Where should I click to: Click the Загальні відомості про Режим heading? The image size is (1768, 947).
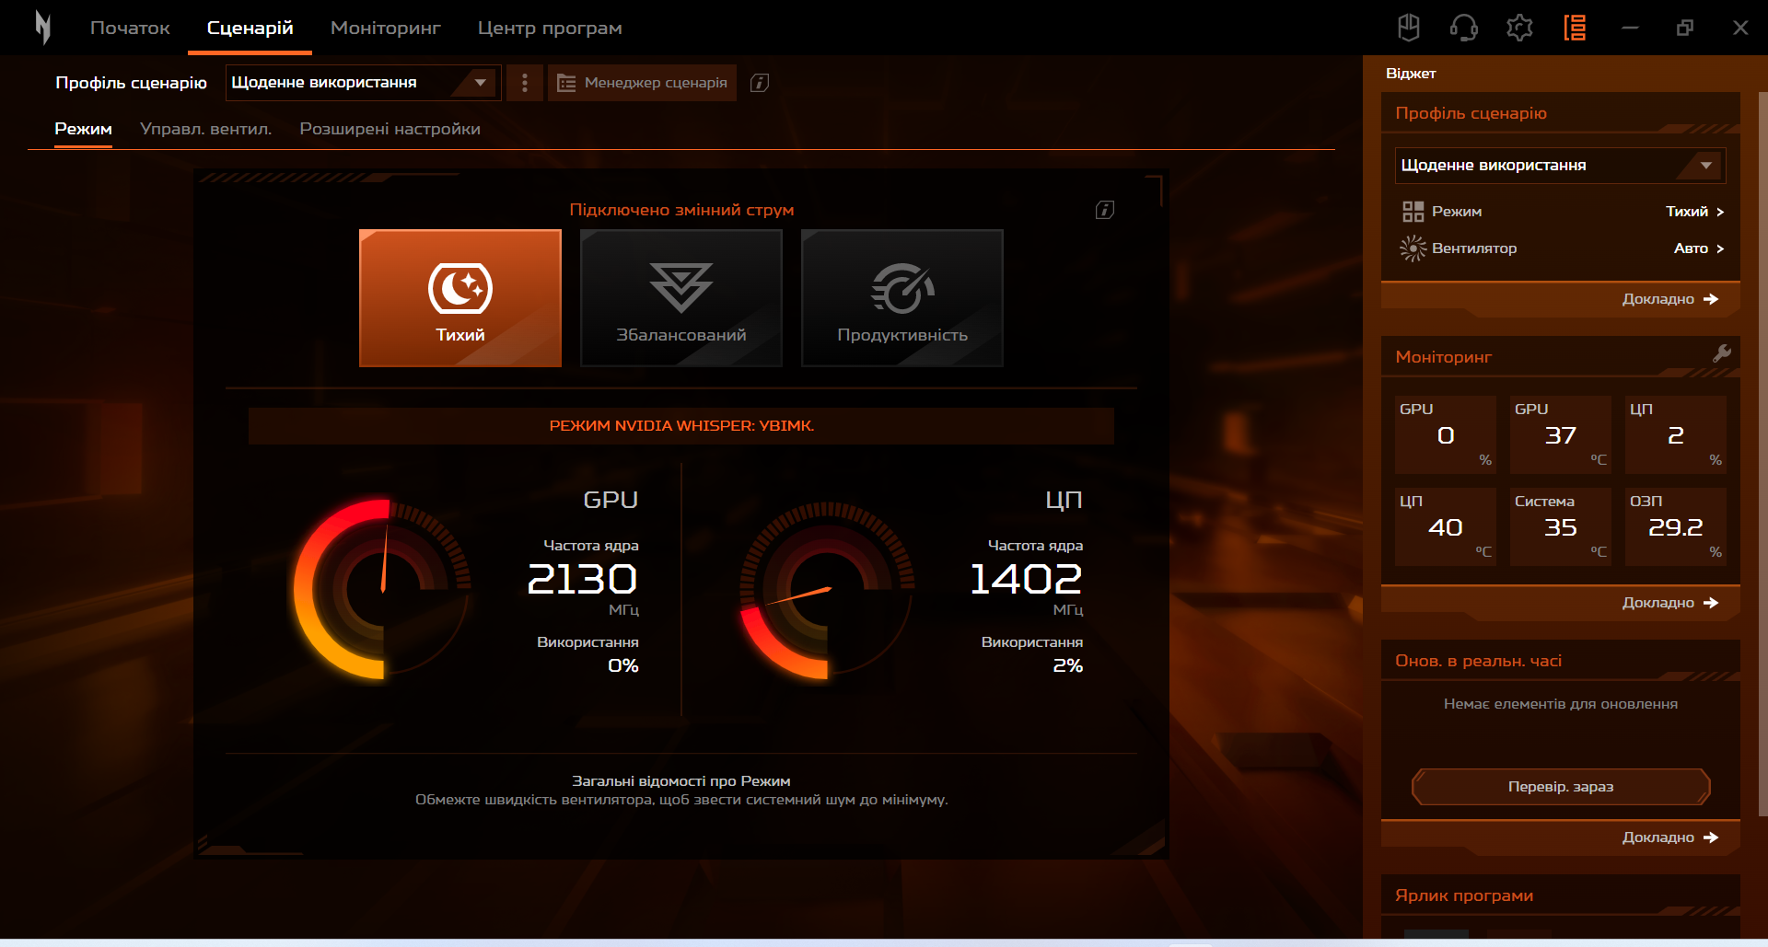click(x=681, y=781)
